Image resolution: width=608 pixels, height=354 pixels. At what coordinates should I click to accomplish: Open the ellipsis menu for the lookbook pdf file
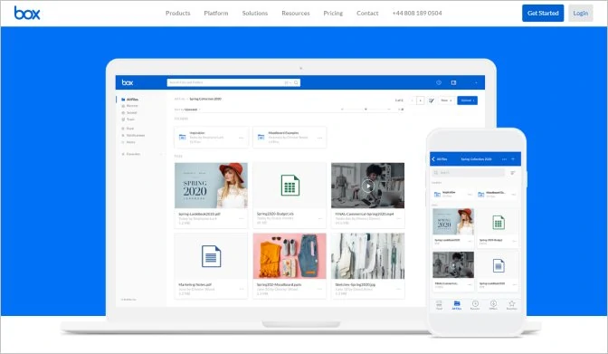242,218
